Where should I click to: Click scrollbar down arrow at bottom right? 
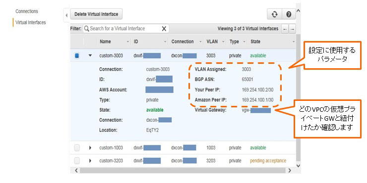298,165
